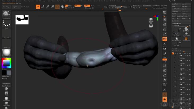Open the Texture Off slot

(6, 44)
